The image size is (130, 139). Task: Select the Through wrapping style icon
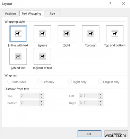(x=90, y=34)
